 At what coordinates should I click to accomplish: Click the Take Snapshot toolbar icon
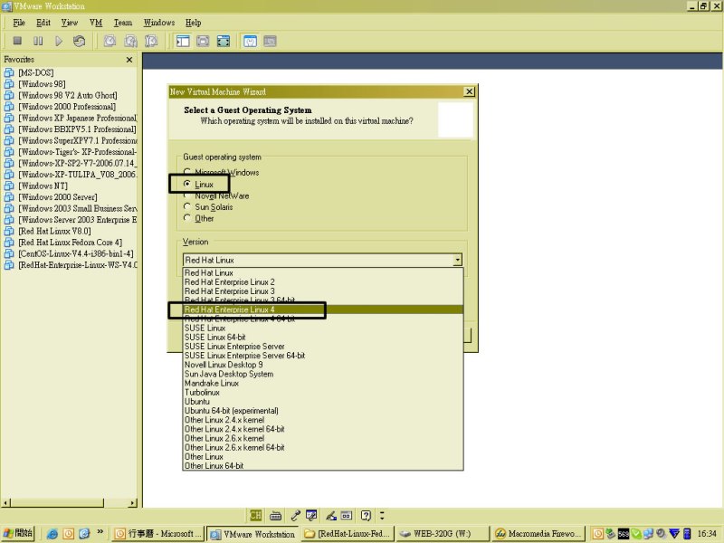coord(110,41)
